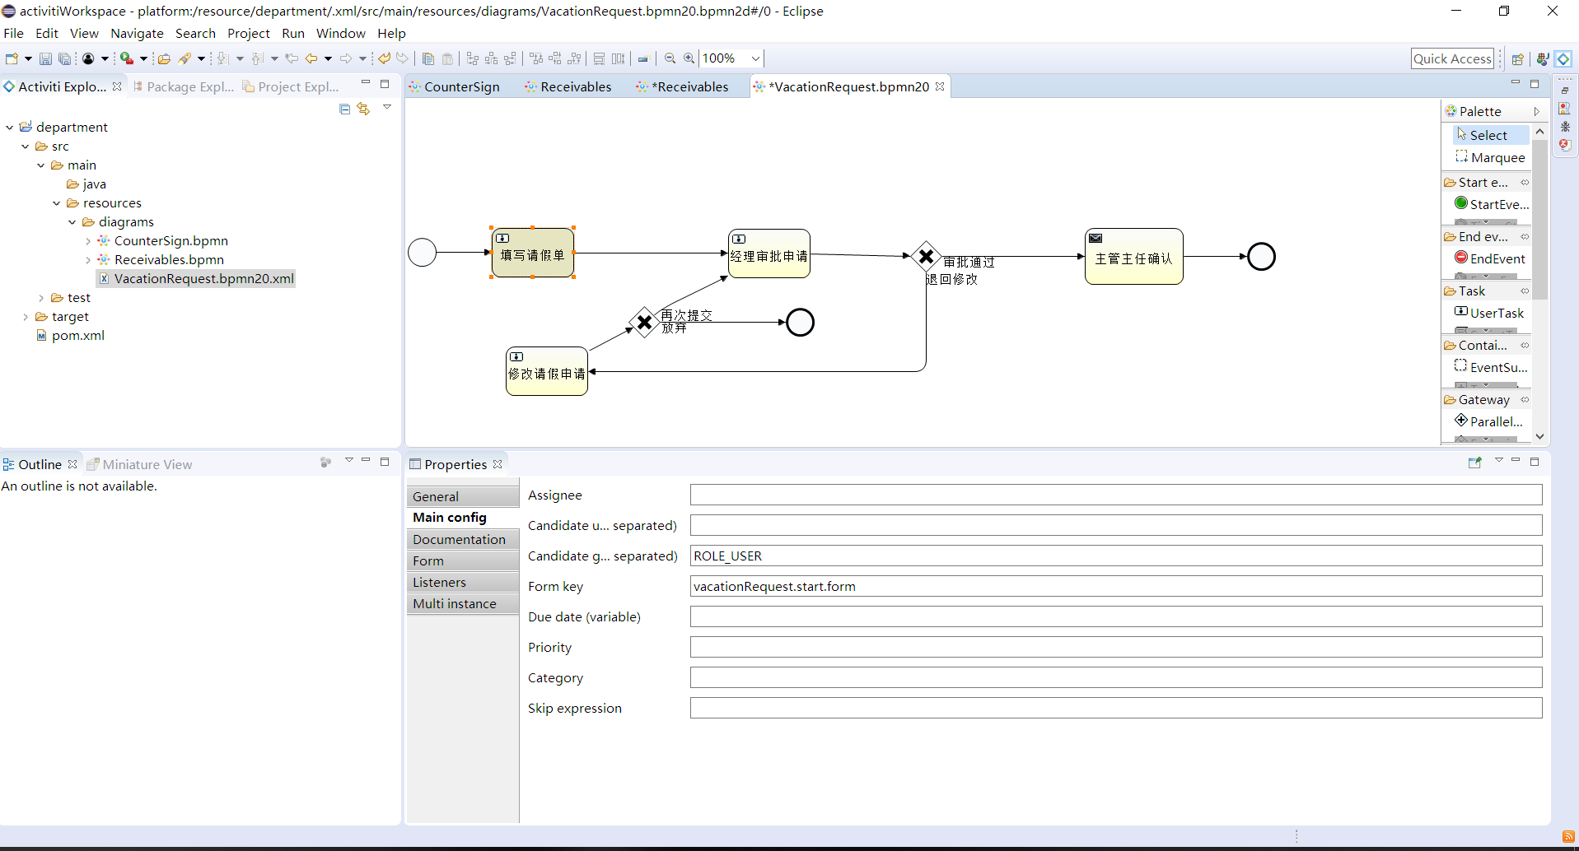
Task: Select the 经理审批申请 task node
Action: [769, 253]
